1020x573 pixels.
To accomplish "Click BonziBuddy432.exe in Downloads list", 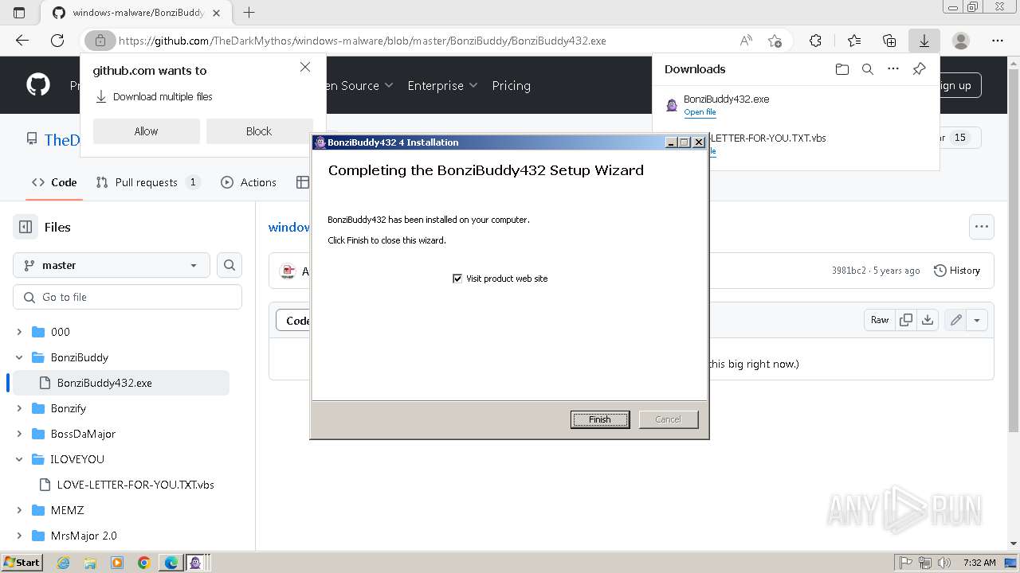I will pos(726,99).
